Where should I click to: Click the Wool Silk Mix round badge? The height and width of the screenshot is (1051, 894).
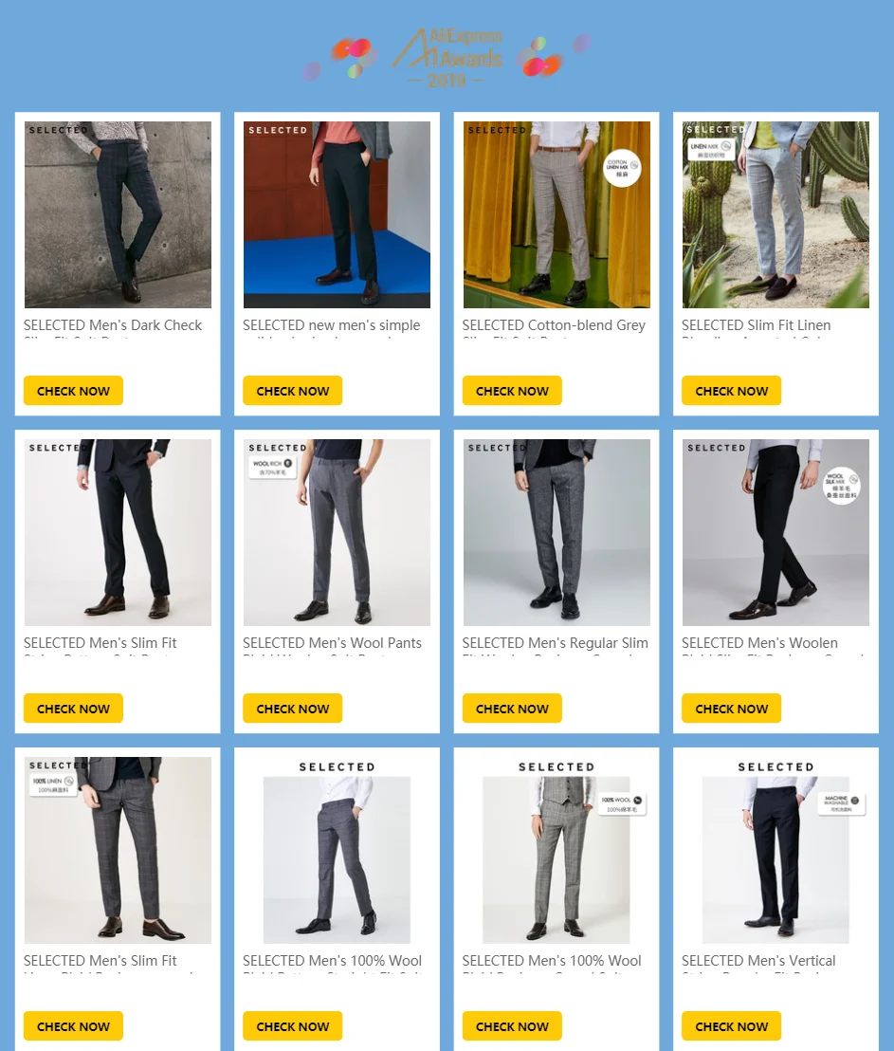pos(841,486)
